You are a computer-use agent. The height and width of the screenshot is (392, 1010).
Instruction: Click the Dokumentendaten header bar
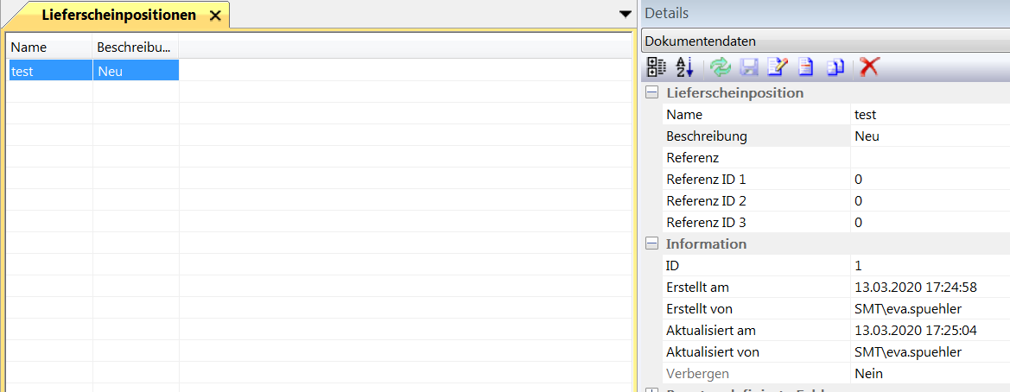point(825,41)
